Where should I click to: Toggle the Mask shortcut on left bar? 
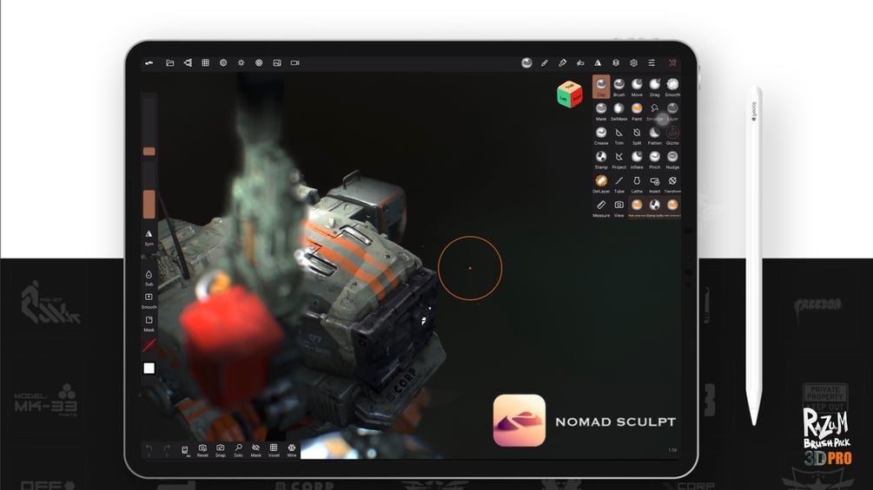click(149, 323)
